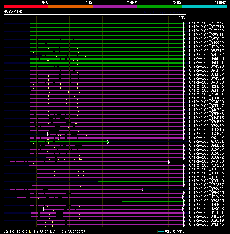Click the yellow query gap icon in legend
The width and height of the screenshot is (230, 234).
pos(29,231)
